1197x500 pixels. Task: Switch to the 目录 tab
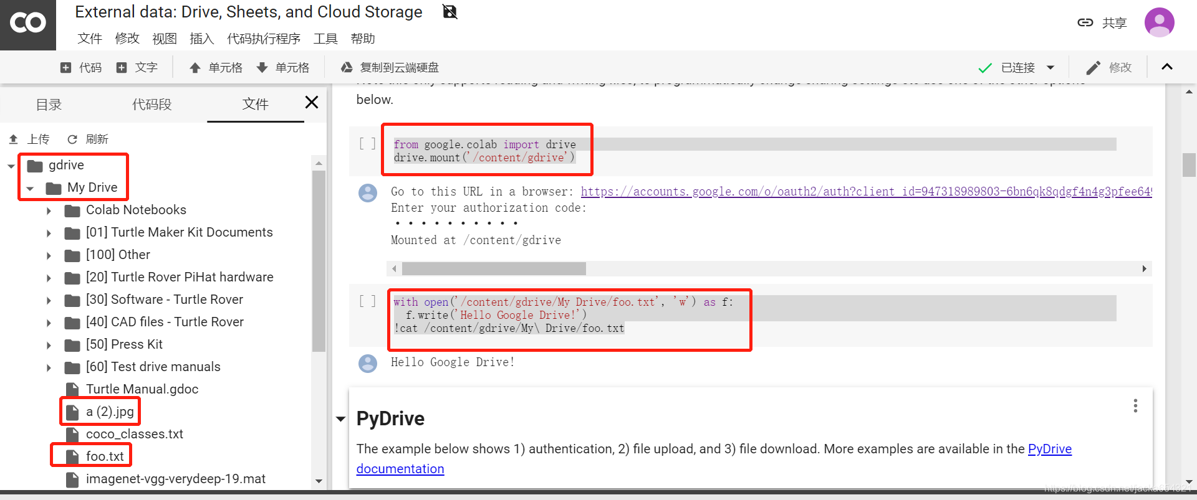tap(49, 105)
